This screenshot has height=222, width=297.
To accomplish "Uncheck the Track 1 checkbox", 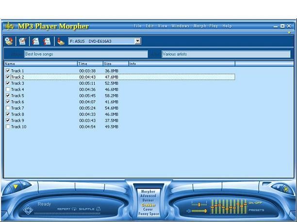I will pos(8,71).
